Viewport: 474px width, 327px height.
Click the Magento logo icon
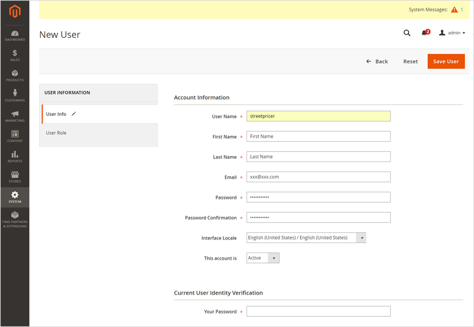(15, 11)
